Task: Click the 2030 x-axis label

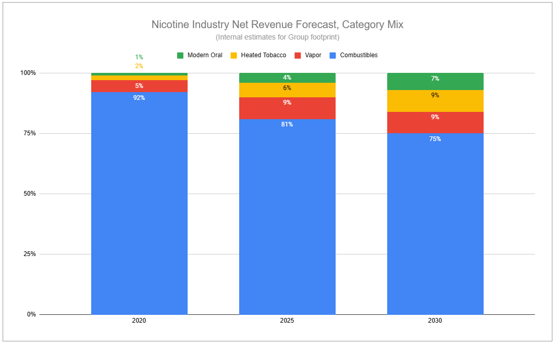Action: (x=435, y=321)
